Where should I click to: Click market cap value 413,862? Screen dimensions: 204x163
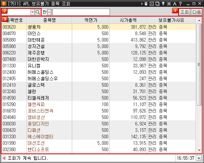click(x=138, y=40)
